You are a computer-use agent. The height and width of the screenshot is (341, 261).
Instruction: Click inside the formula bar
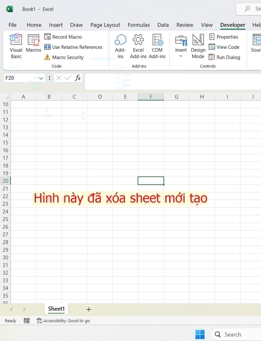[173, 82]
